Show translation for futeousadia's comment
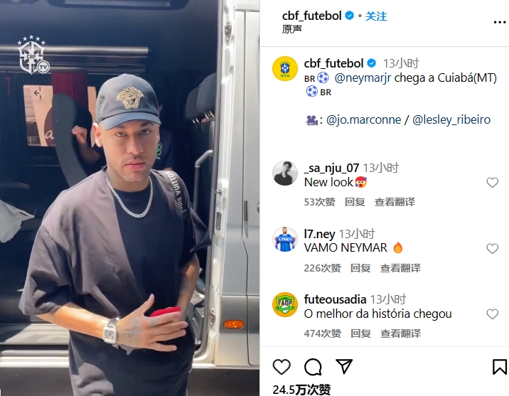The image size is (509, 396). pyautogui.click(x=400, y=333)
